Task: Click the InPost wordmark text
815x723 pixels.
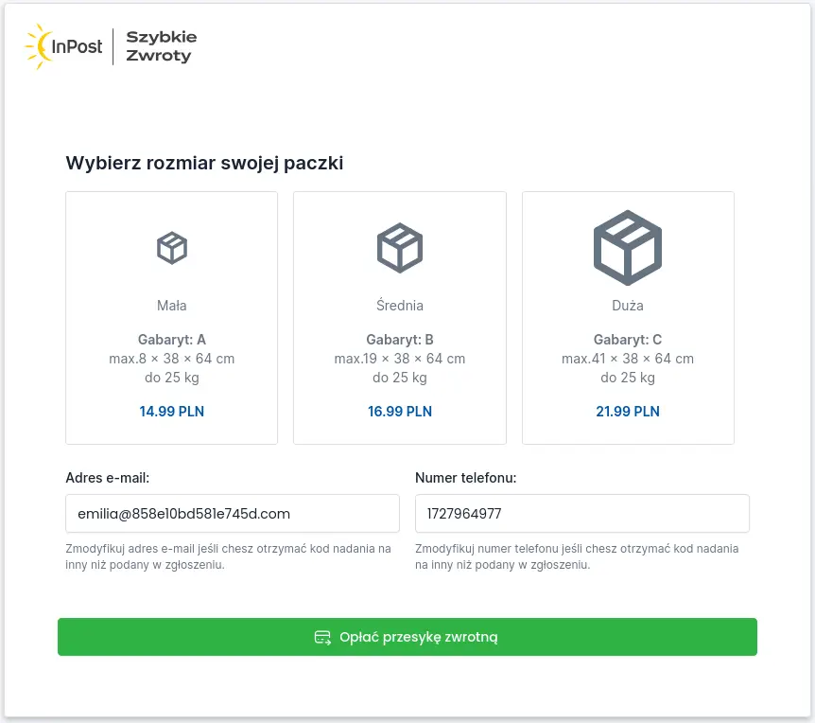Action: point(77,46)
